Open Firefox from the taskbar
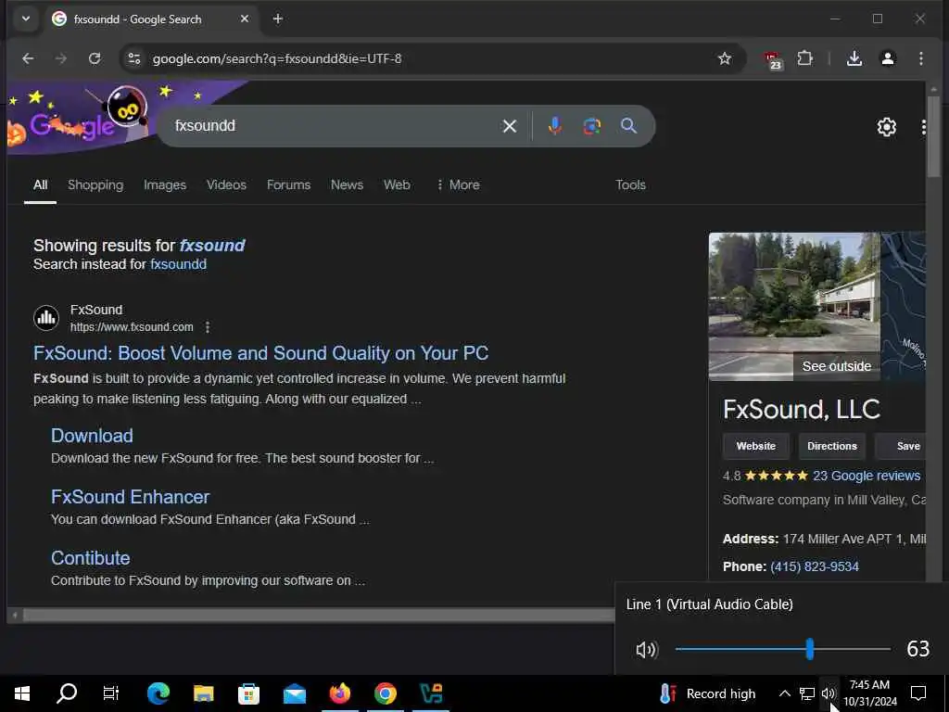 tap(340, 693)
